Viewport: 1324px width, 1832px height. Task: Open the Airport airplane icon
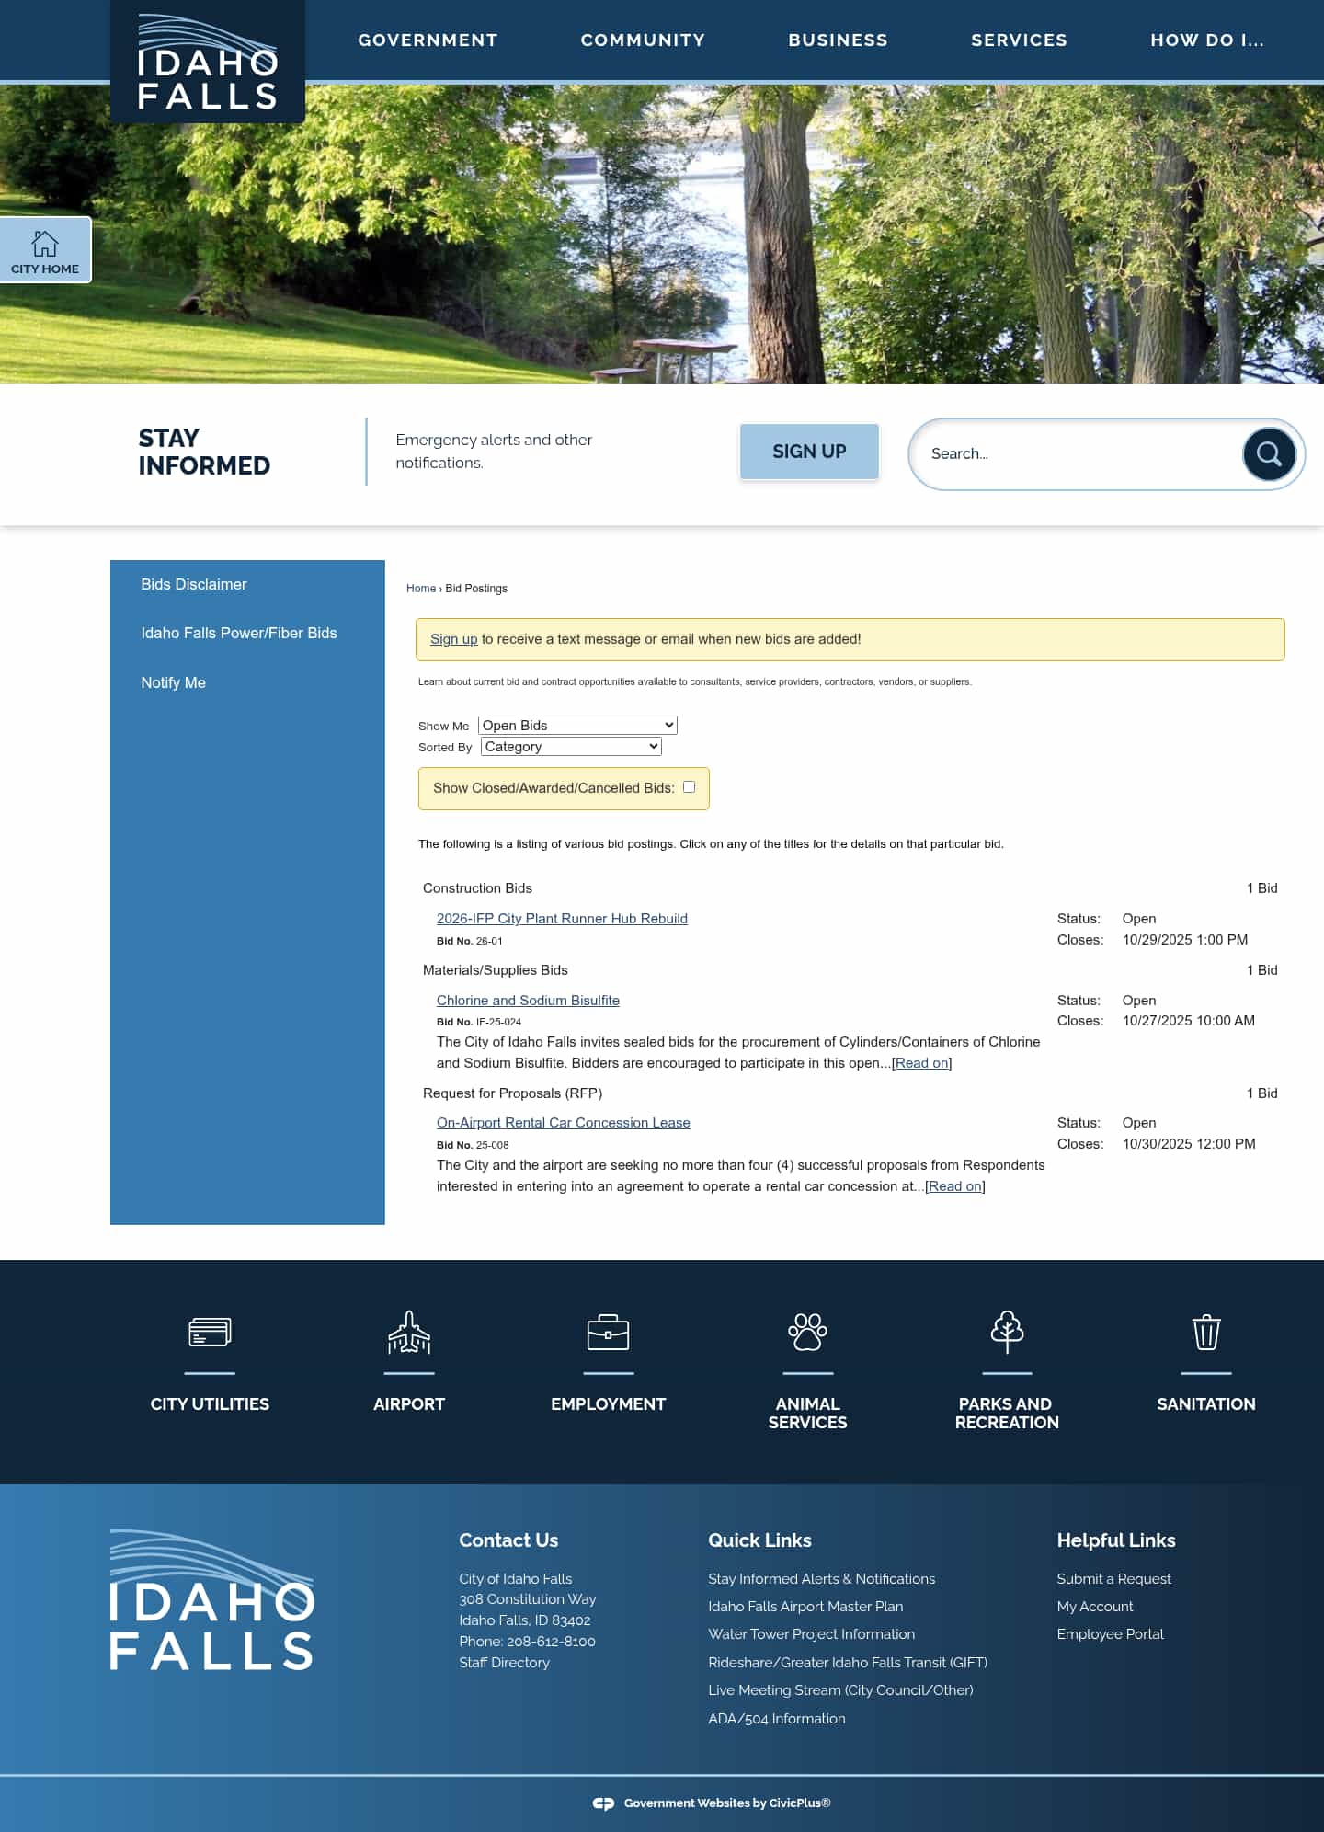pyautogui.click(x=409, y=1333)
